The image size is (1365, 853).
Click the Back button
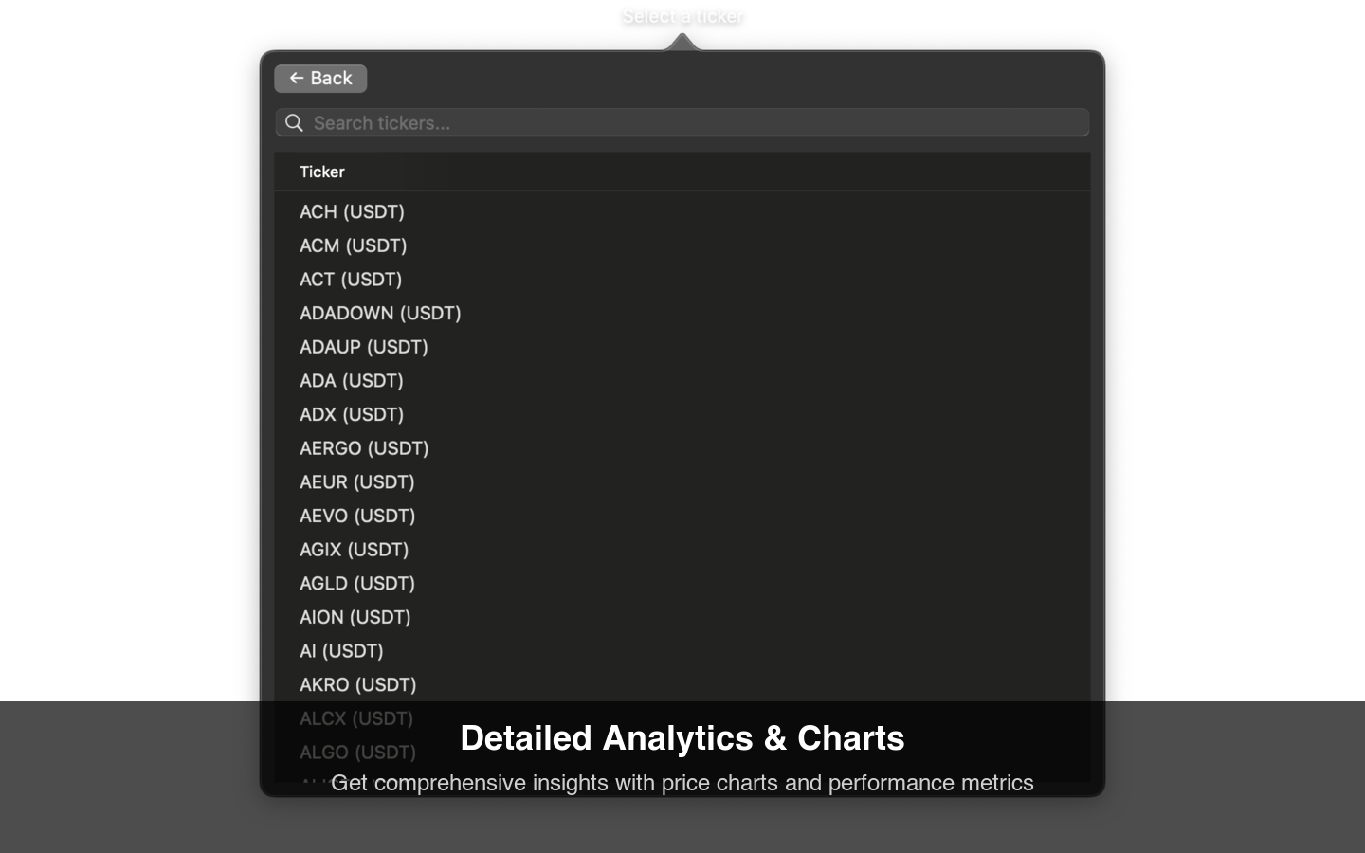pos(320,79)
